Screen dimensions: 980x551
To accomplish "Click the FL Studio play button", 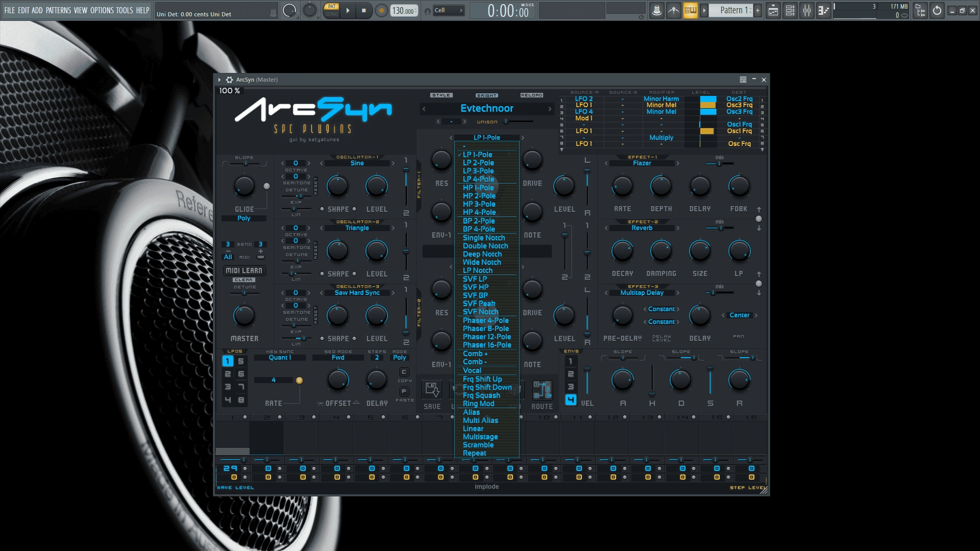I will point(348,10).
